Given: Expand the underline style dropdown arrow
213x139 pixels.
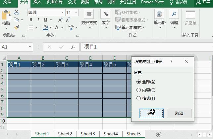Looking at the screenshot, I should [x=51, y=20].
